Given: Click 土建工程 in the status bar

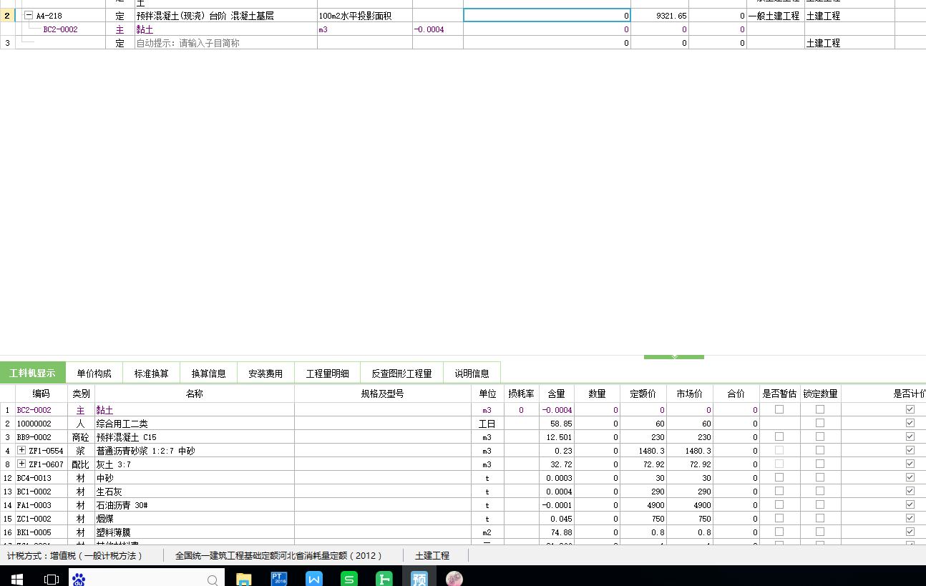Looking at the screenshot, I should (432, 555).
